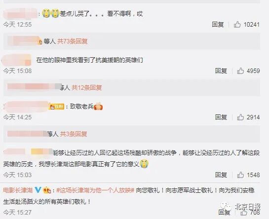Click the member badge beside 电影长津湖
The height and width of the screenshot is (219, 269).
(47, 190)
